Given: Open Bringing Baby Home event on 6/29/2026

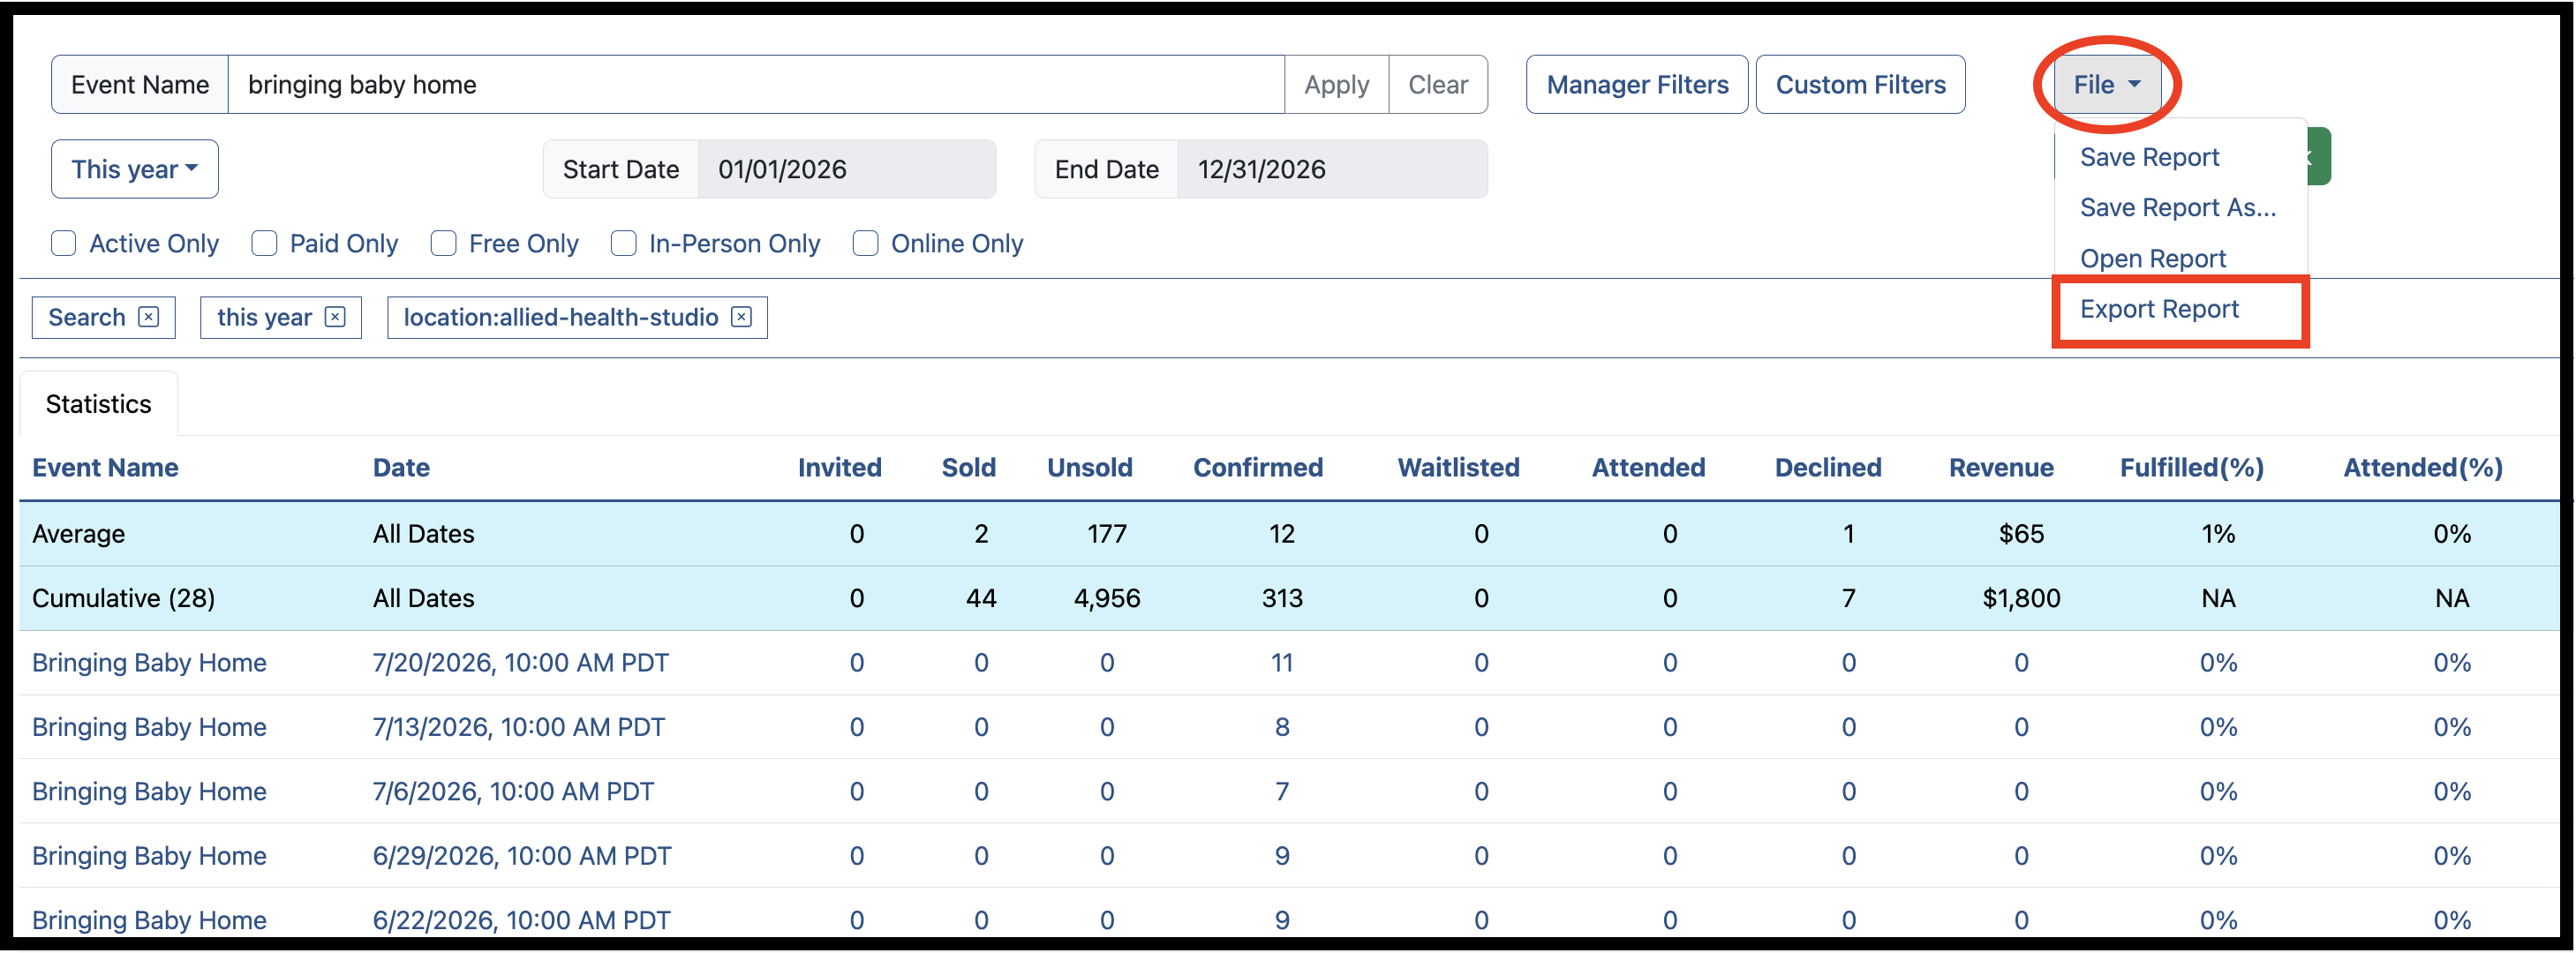Looking at the screenshot, I should point(149,856).
